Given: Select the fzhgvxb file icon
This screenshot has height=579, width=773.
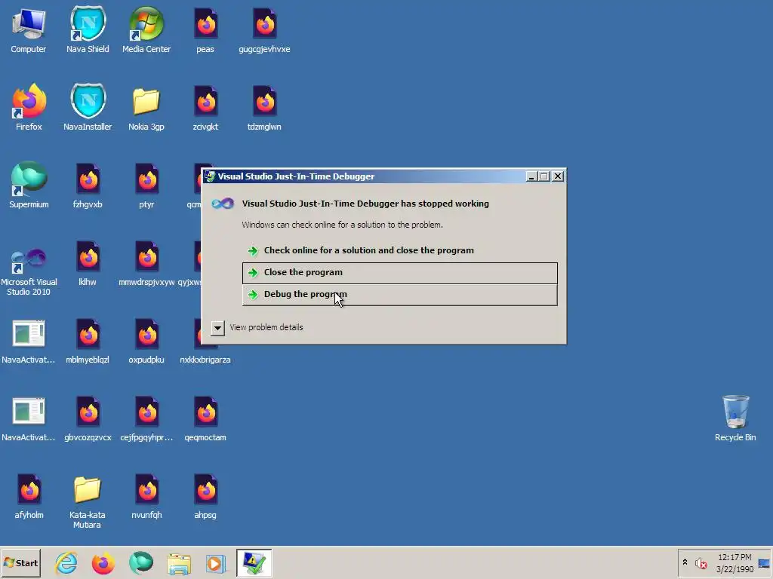Looking at the screenshot, I should (88, 186).
